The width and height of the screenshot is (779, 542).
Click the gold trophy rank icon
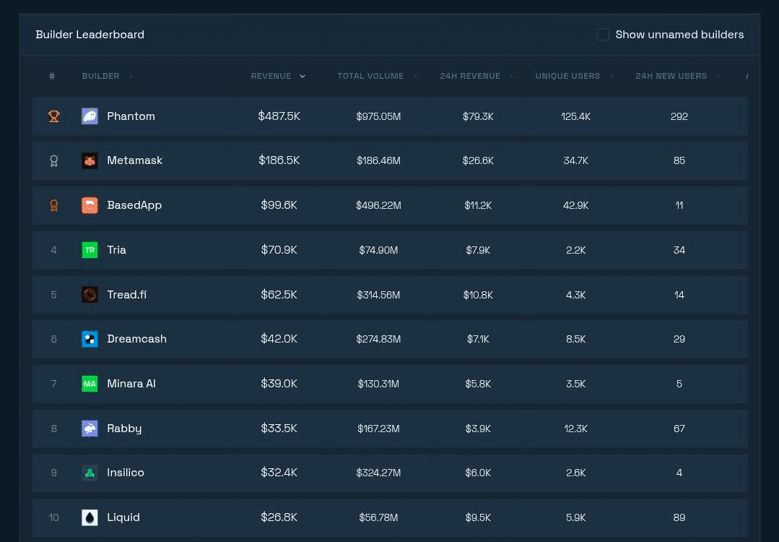pyautogui.click(x=53, y=116)
